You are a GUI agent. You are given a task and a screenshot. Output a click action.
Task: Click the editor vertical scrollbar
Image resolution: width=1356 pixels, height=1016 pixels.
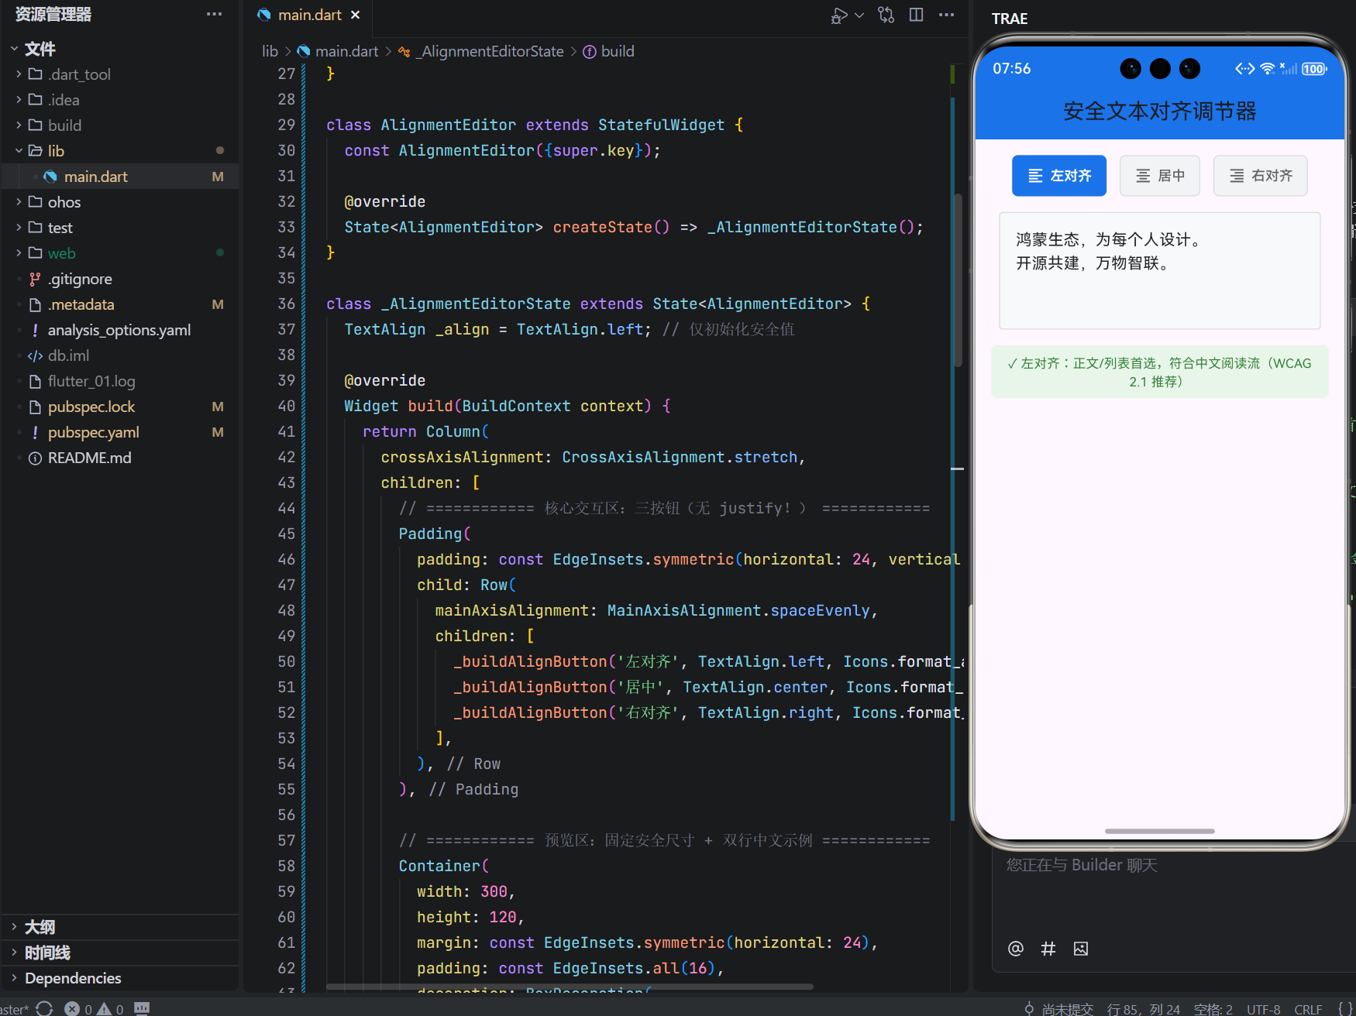tap(958, 279)
